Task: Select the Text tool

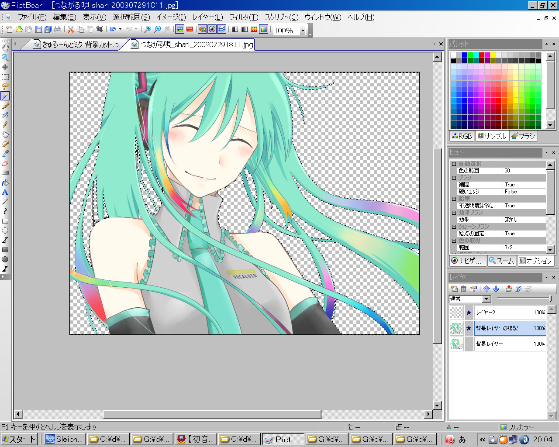Action: (5, 192)
